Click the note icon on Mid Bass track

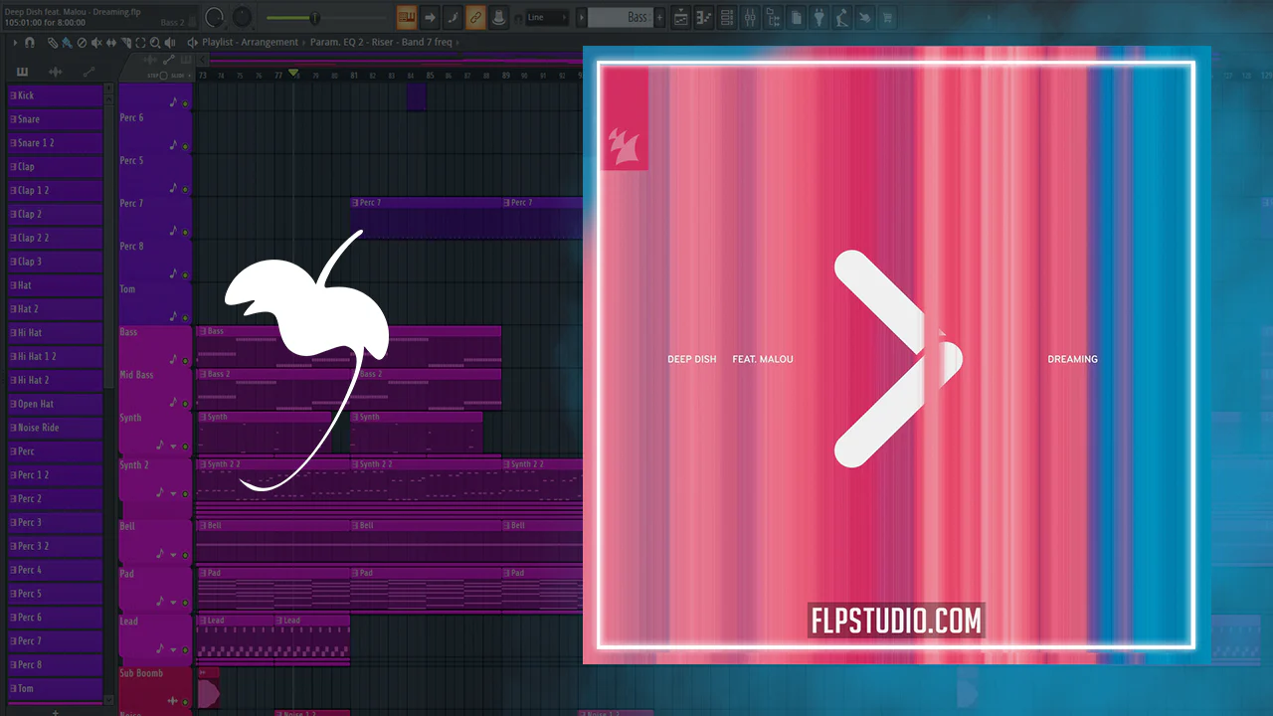[173, 402]
